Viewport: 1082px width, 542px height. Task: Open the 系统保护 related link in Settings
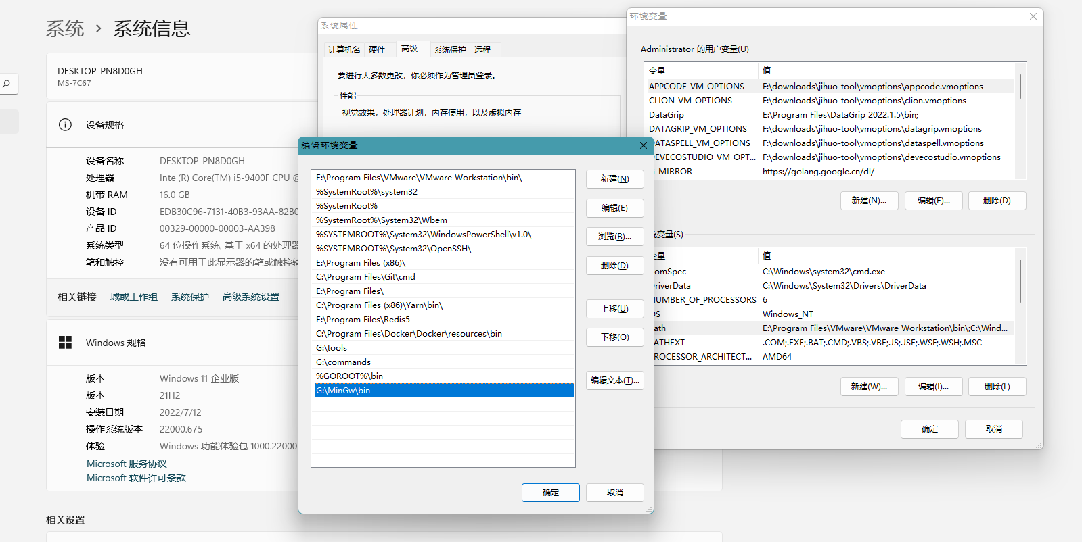(190, 297)
